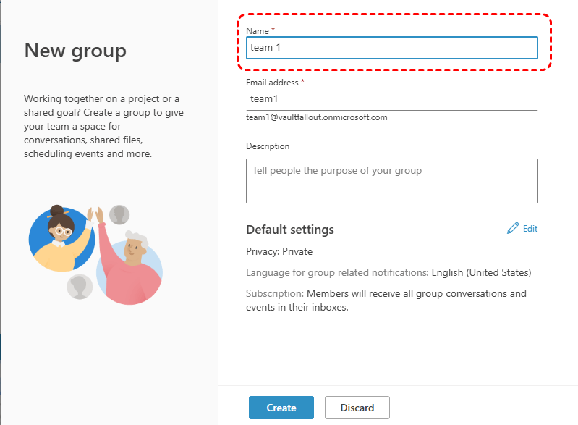
Task: Click the 'Working together on a project' paragraph
Action: coord(93,126)
